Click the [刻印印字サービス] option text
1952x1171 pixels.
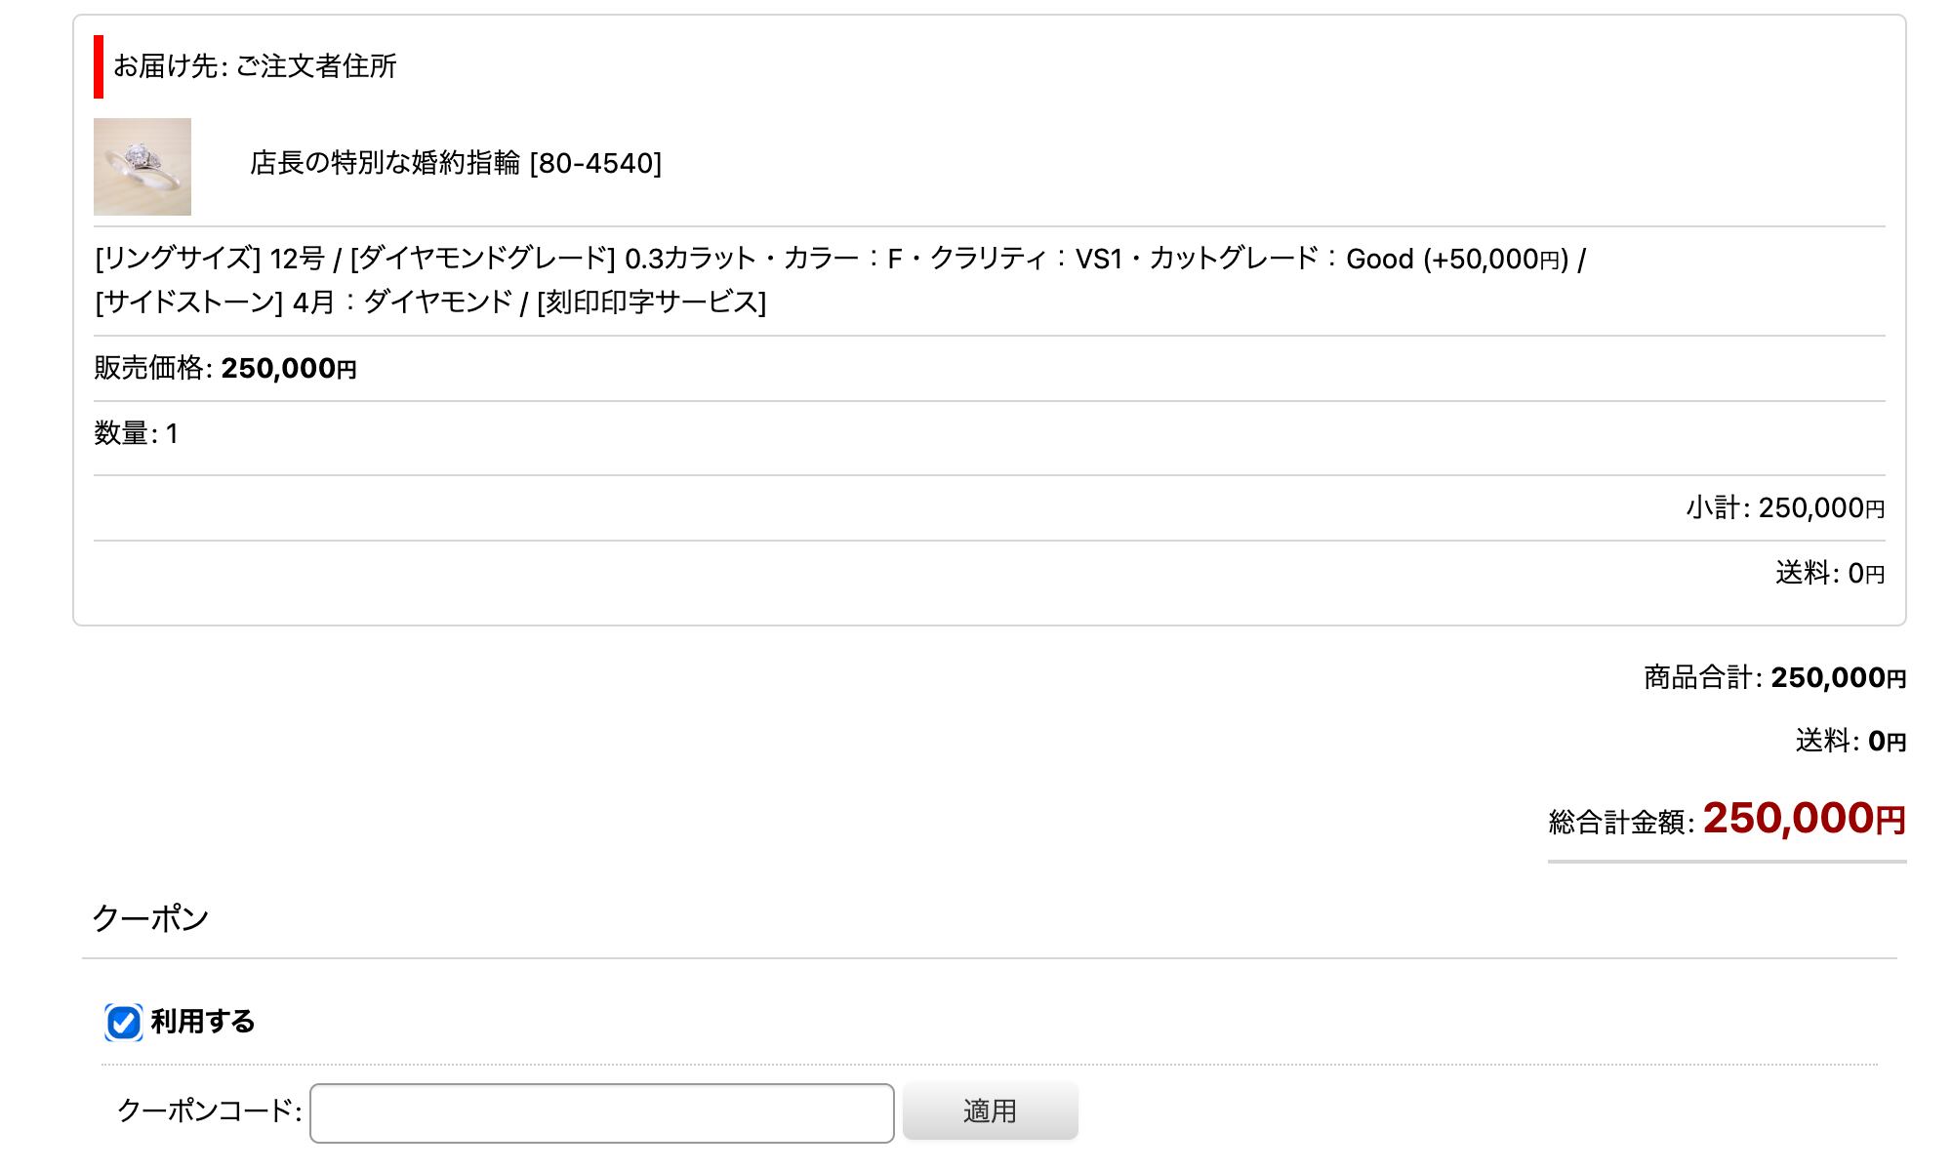click(651, 303)
